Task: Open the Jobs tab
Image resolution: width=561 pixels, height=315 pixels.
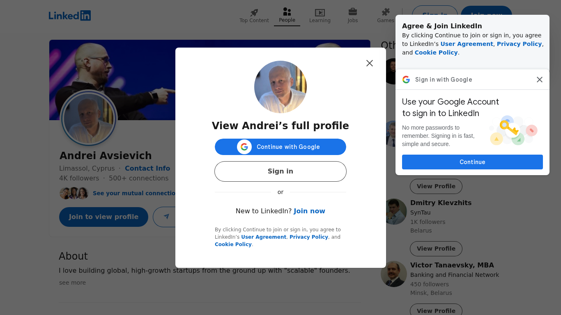Action: (x=353, y=16)
